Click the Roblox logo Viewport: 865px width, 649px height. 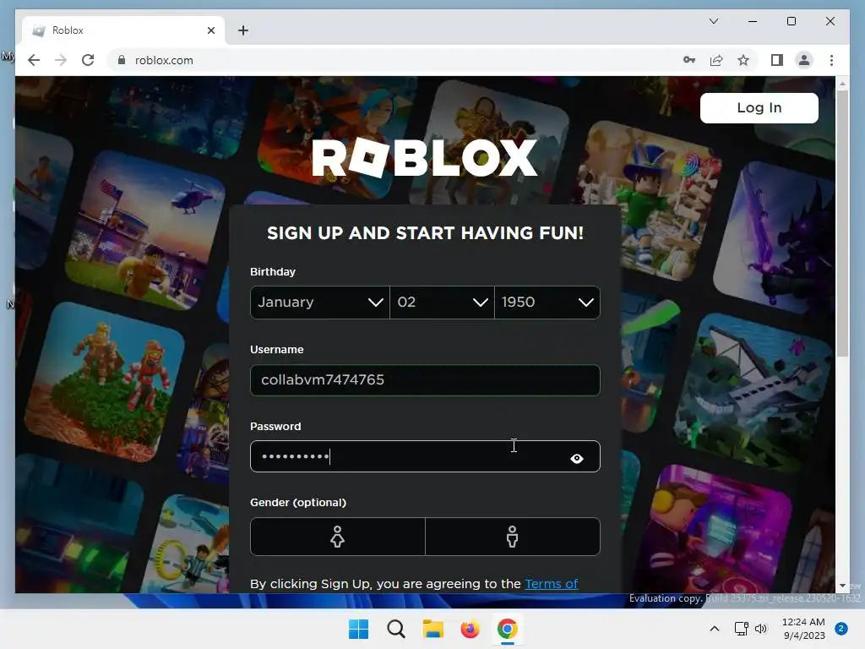pos(425,158)
